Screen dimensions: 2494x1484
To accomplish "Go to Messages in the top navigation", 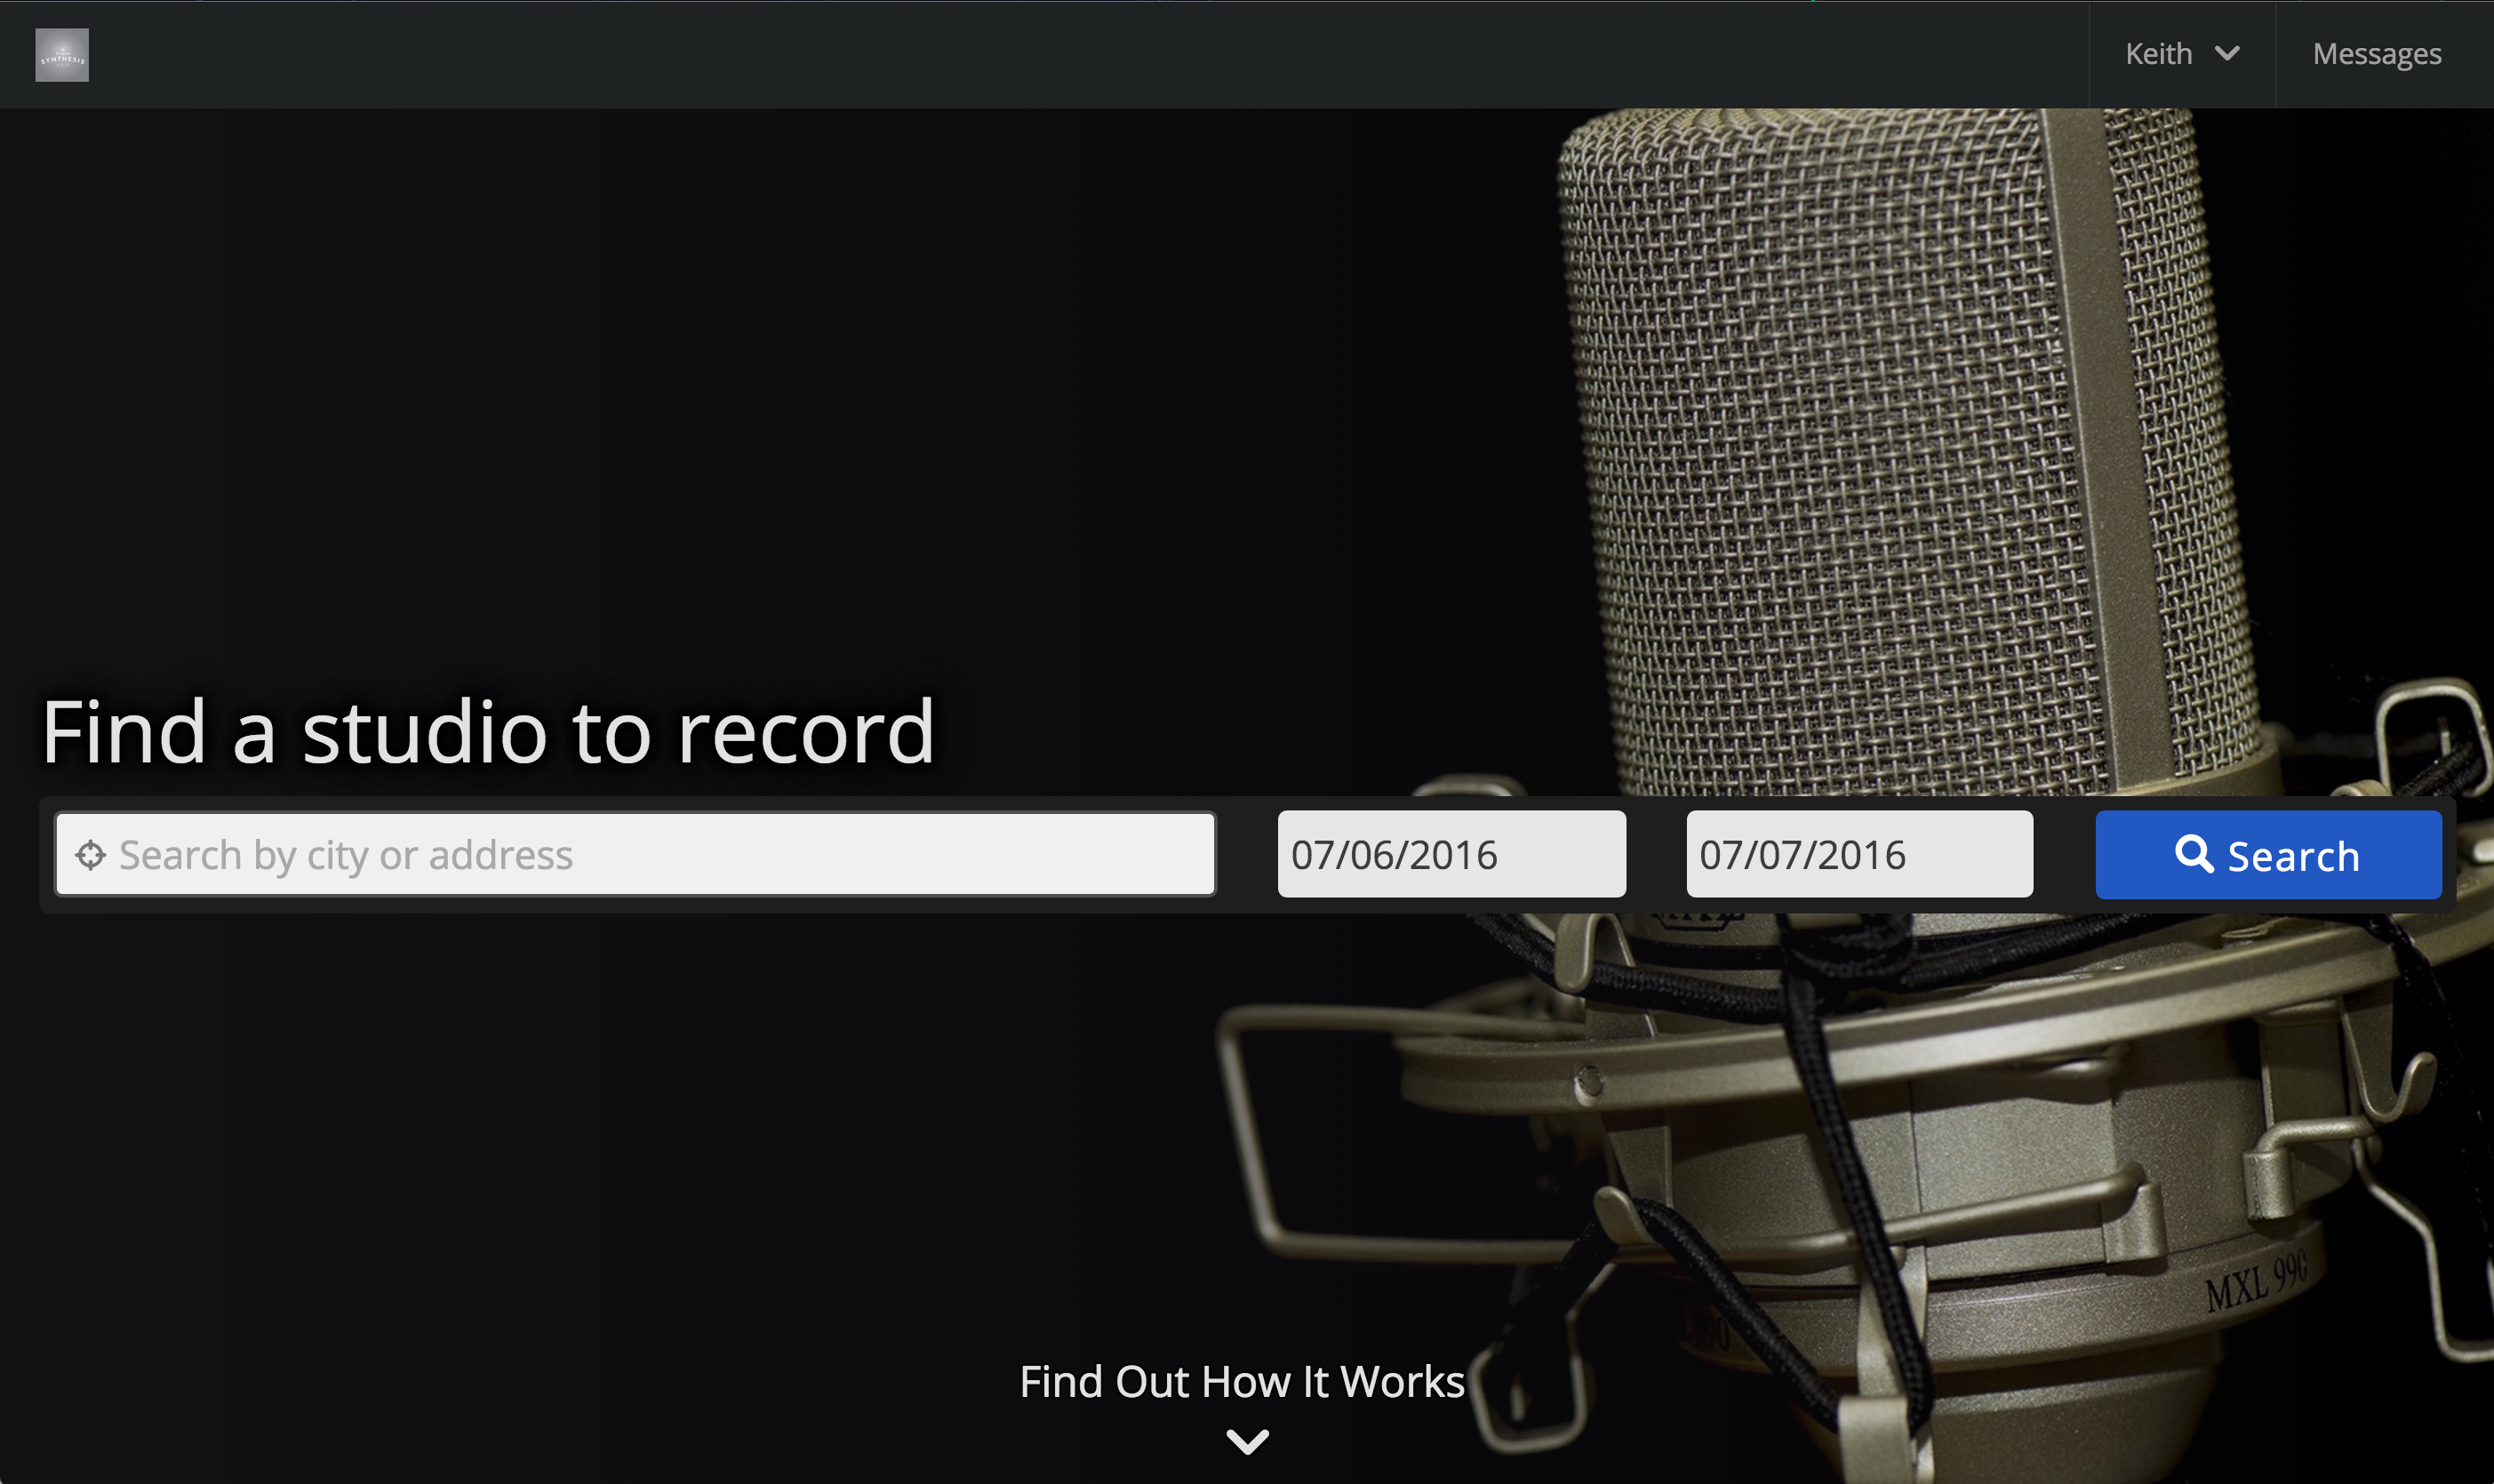I will pos(2376,54).
